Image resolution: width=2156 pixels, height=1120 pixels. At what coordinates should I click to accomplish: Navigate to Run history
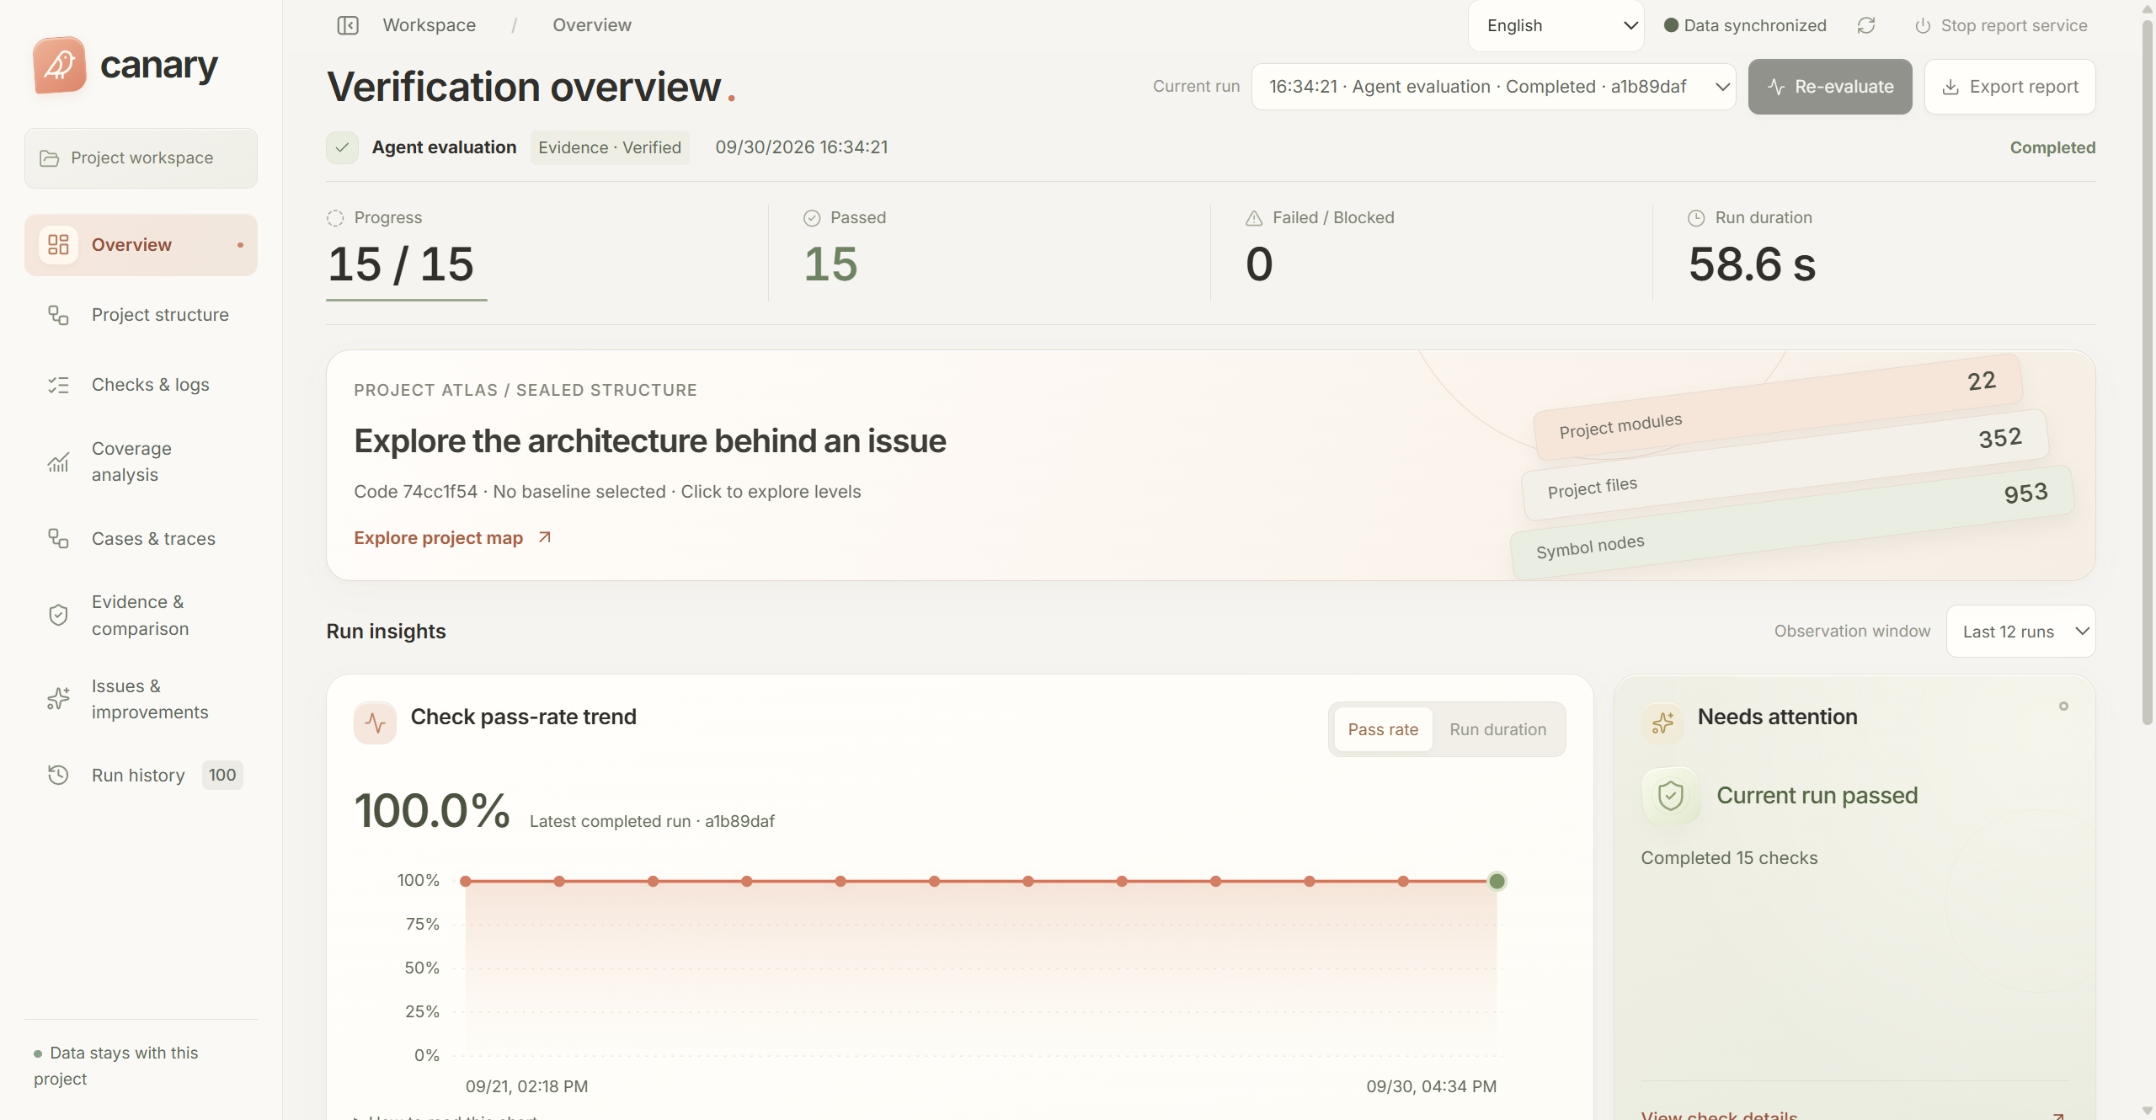click(x=141, y=775)
